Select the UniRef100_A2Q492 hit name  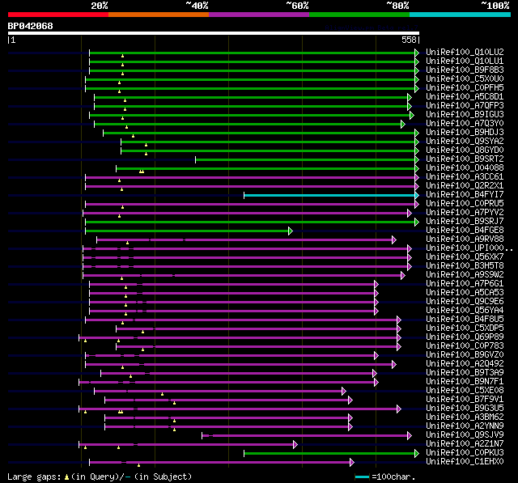point(465,364)
